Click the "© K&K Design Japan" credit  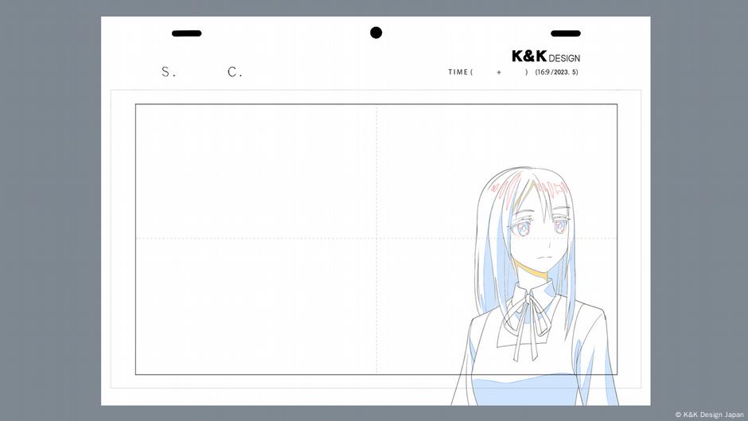(x=709, y=415)
